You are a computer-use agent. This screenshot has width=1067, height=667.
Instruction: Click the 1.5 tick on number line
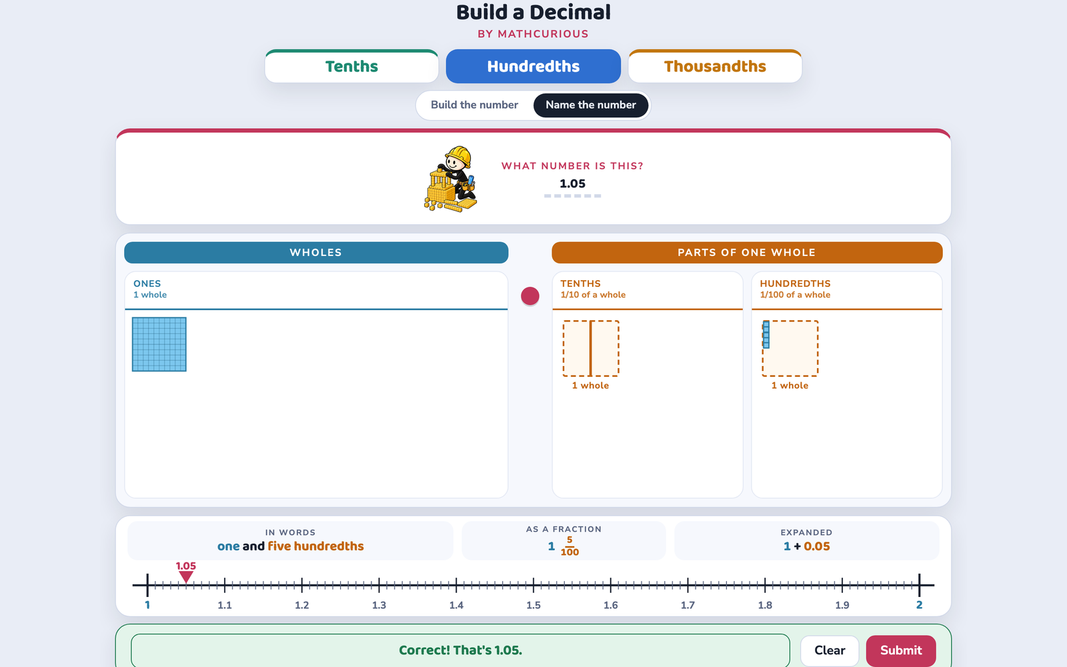point(533,586)
